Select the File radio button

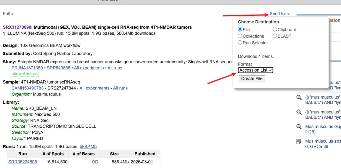point(240,30)
